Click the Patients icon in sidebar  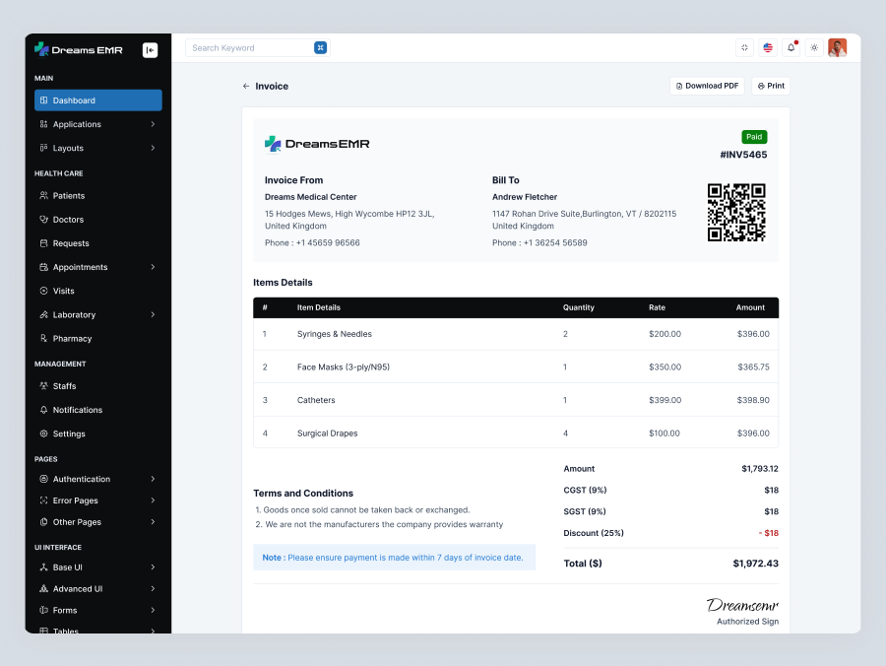(x=43, y=196)
